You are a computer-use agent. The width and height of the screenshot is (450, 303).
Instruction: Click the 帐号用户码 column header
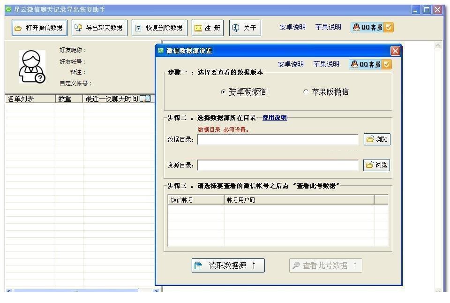click(299, 200)
